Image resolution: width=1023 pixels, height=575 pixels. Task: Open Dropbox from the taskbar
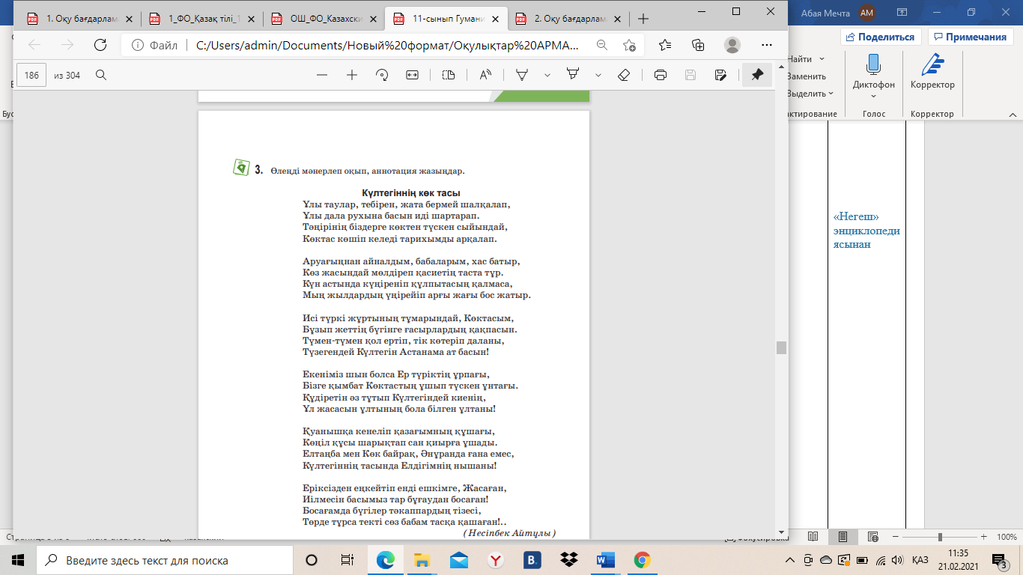(x=569, y=560)
